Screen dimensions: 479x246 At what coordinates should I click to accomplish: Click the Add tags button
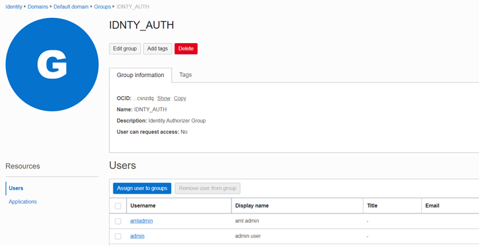pos(157,48)
